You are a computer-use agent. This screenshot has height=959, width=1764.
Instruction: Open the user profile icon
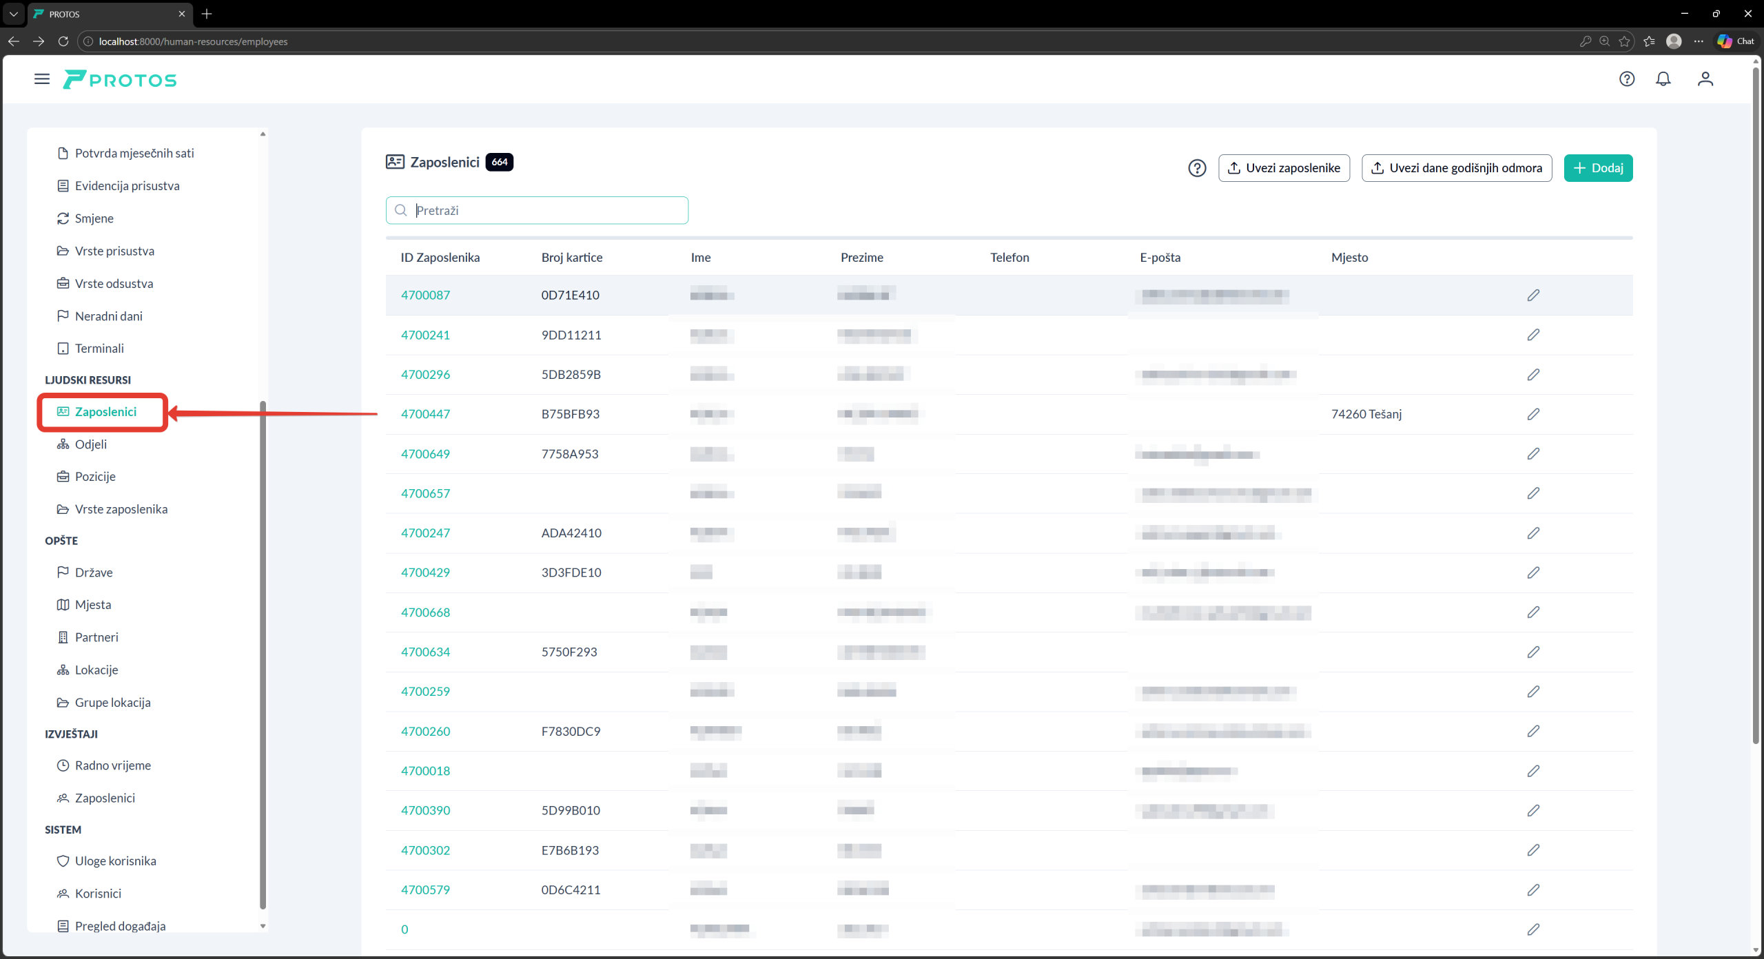click(1705, 79)
